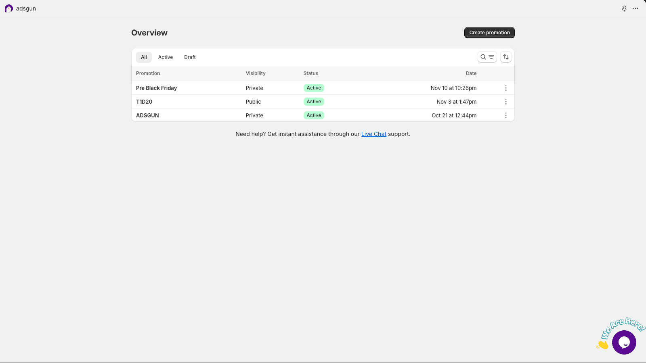
Task: Switch to the Active tab
Action: point(165,57)
